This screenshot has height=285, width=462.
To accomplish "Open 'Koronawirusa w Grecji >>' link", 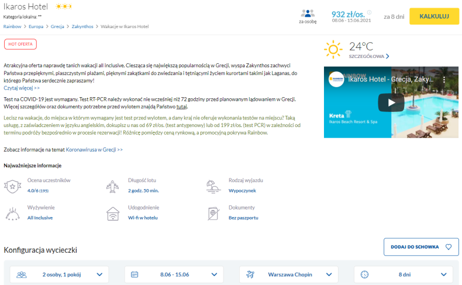I will pyautogui.click(x=94, y=150).
